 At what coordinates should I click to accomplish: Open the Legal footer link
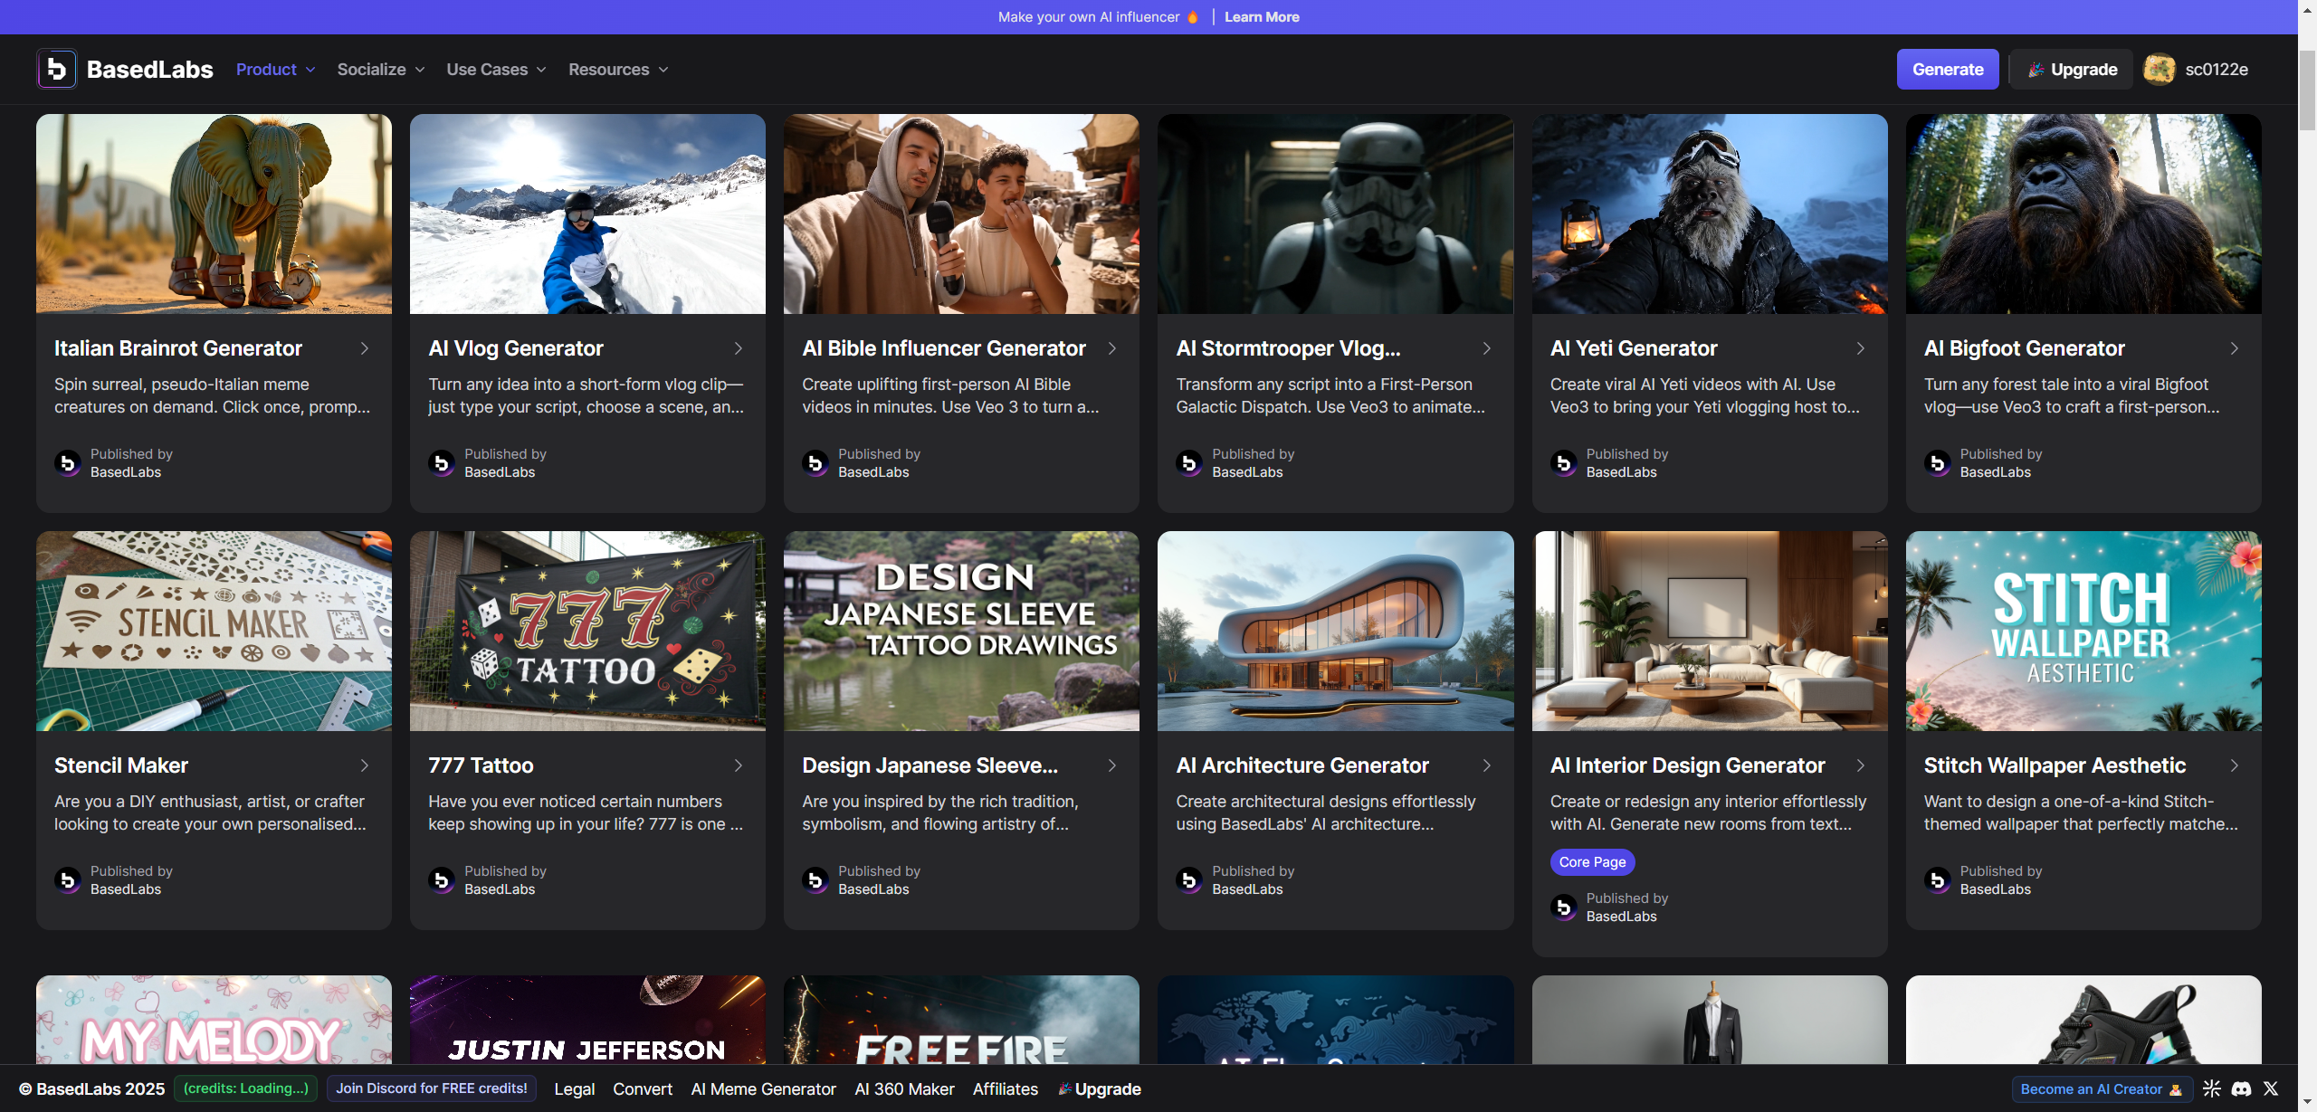click(575, 1089)
